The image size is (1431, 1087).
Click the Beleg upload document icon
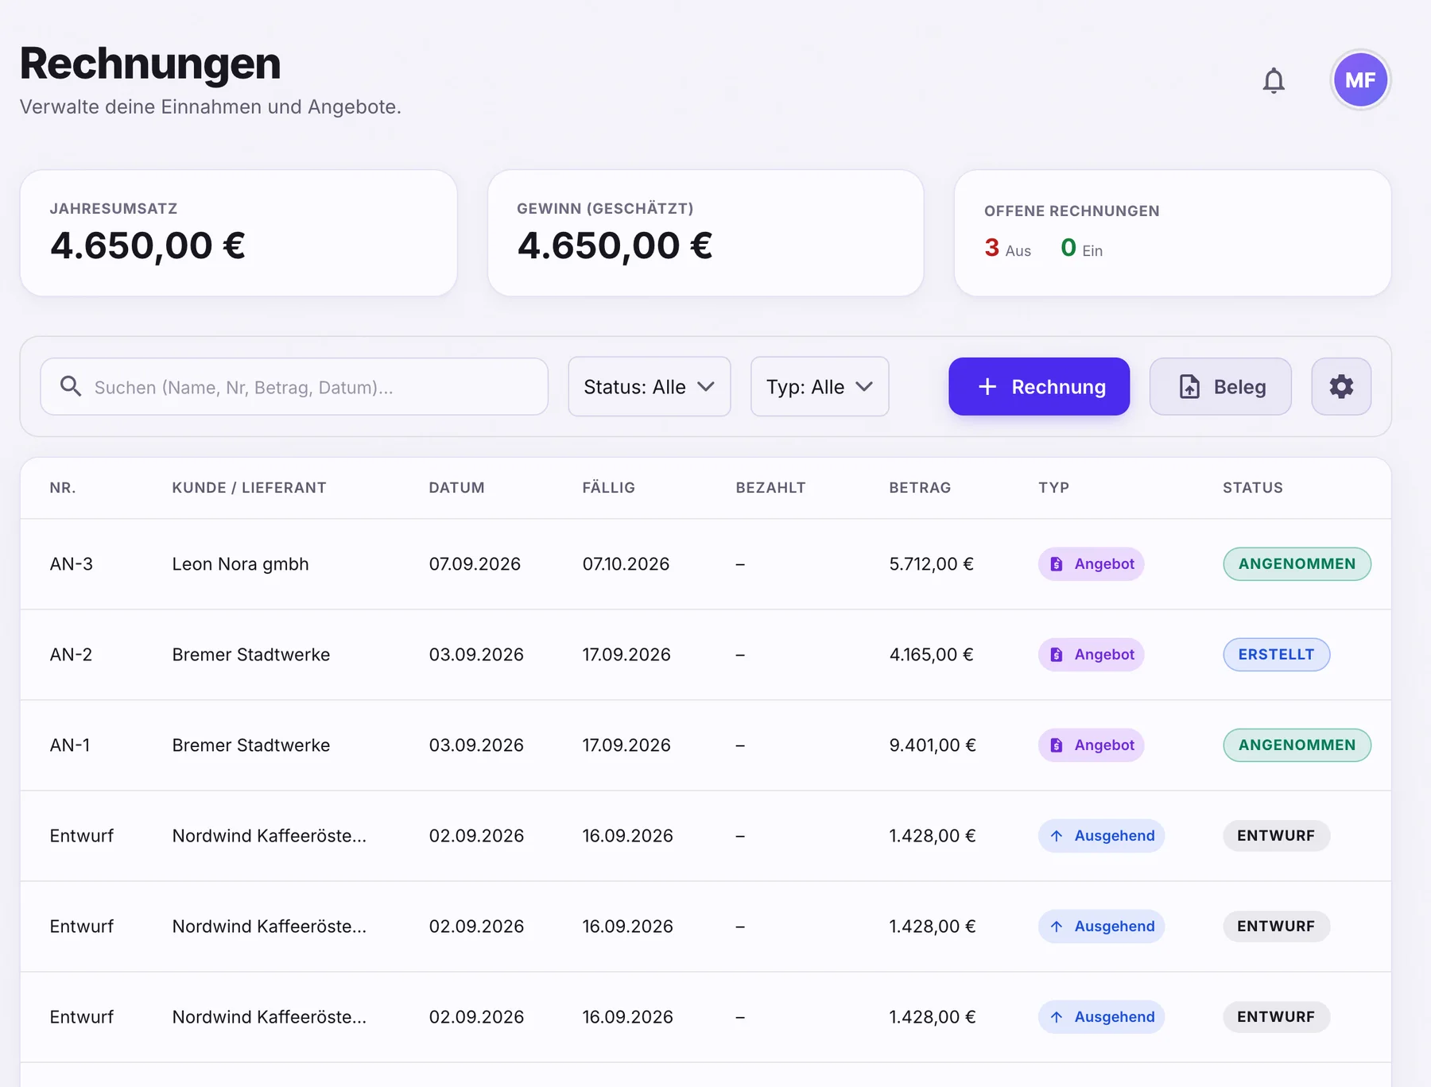point(1189,387)
